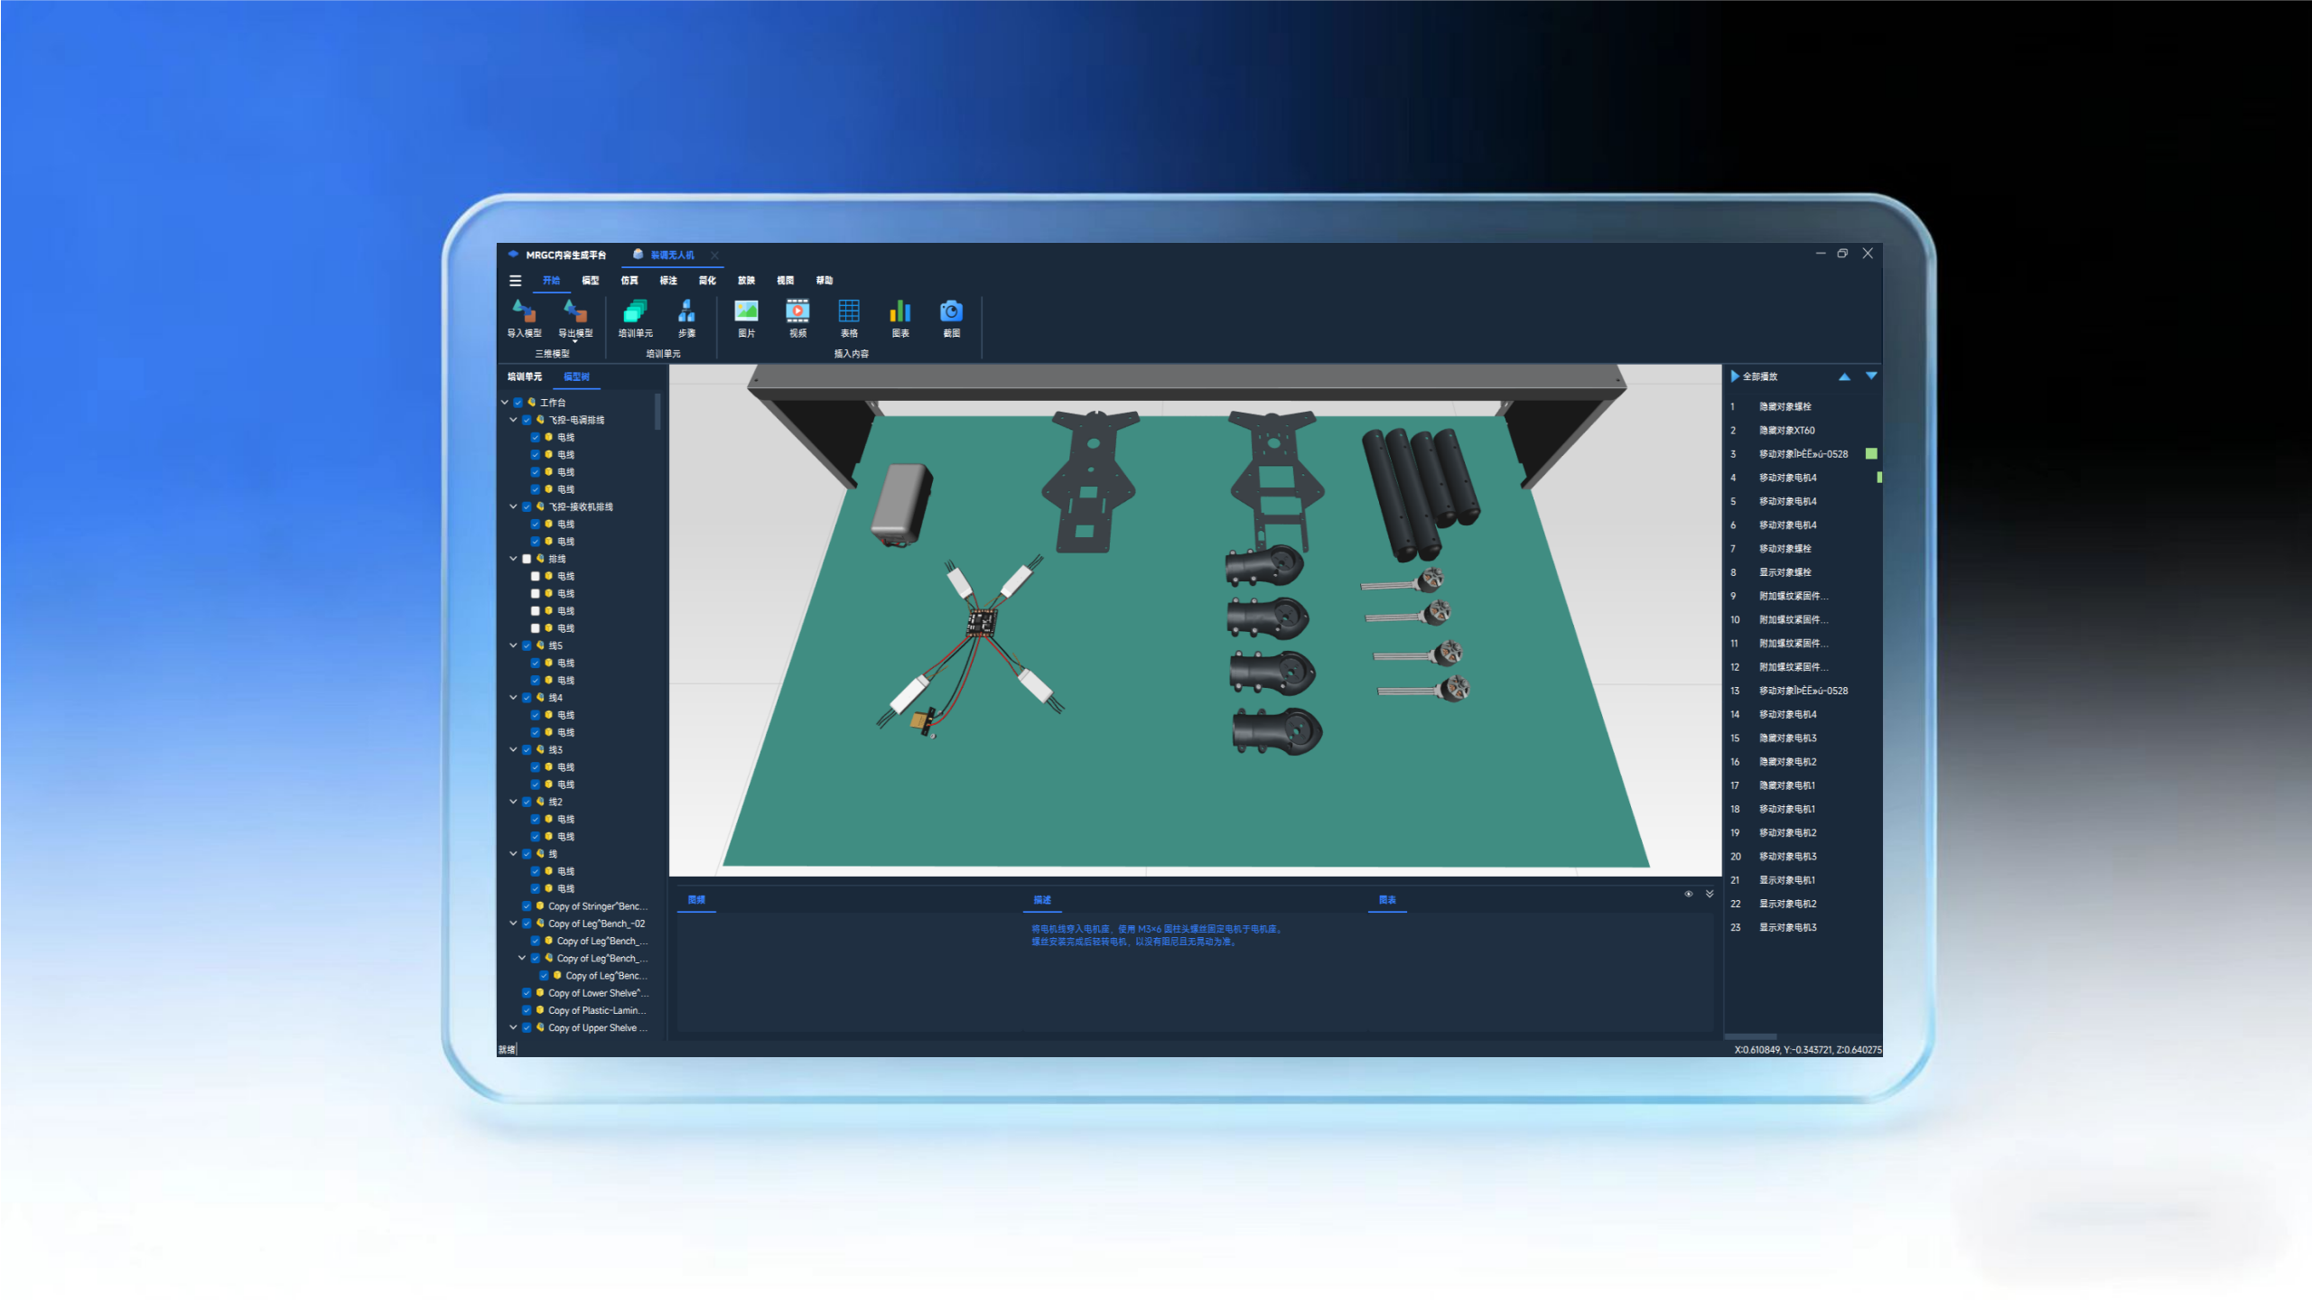The height and width of the screenshot is (1300, 2312).
Task: Click the green marker on step 3
Action: coord(1871,454)
